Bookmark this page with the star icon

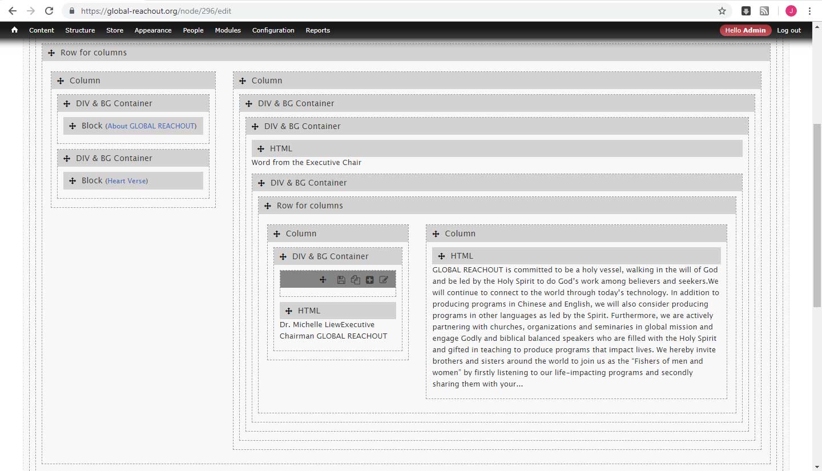722,11
